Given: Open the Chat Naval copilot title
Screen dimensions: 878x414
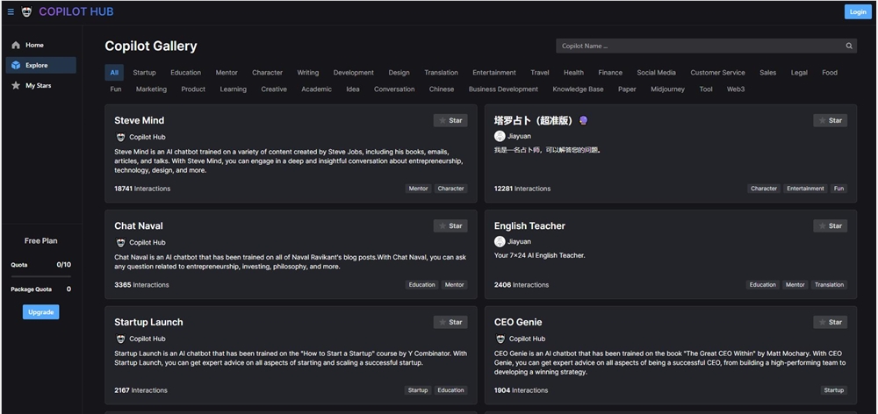Looking at the screenshot, I should click(139, 226).
